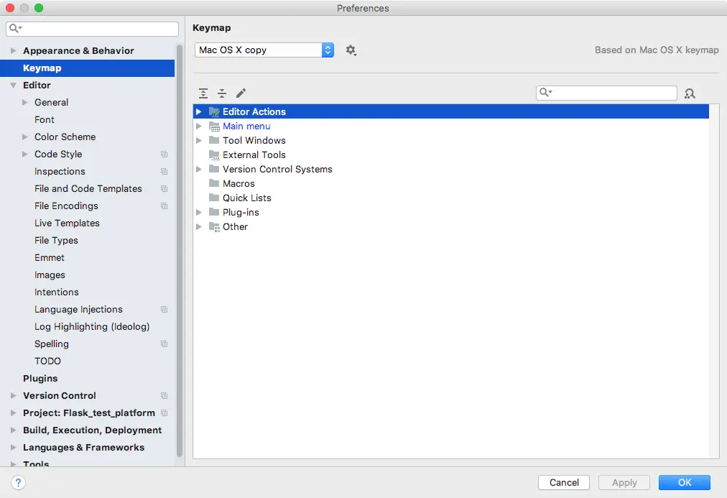Open the Font settings page
The height and width of the screenshot is (498, 727).
click(45, 119)
